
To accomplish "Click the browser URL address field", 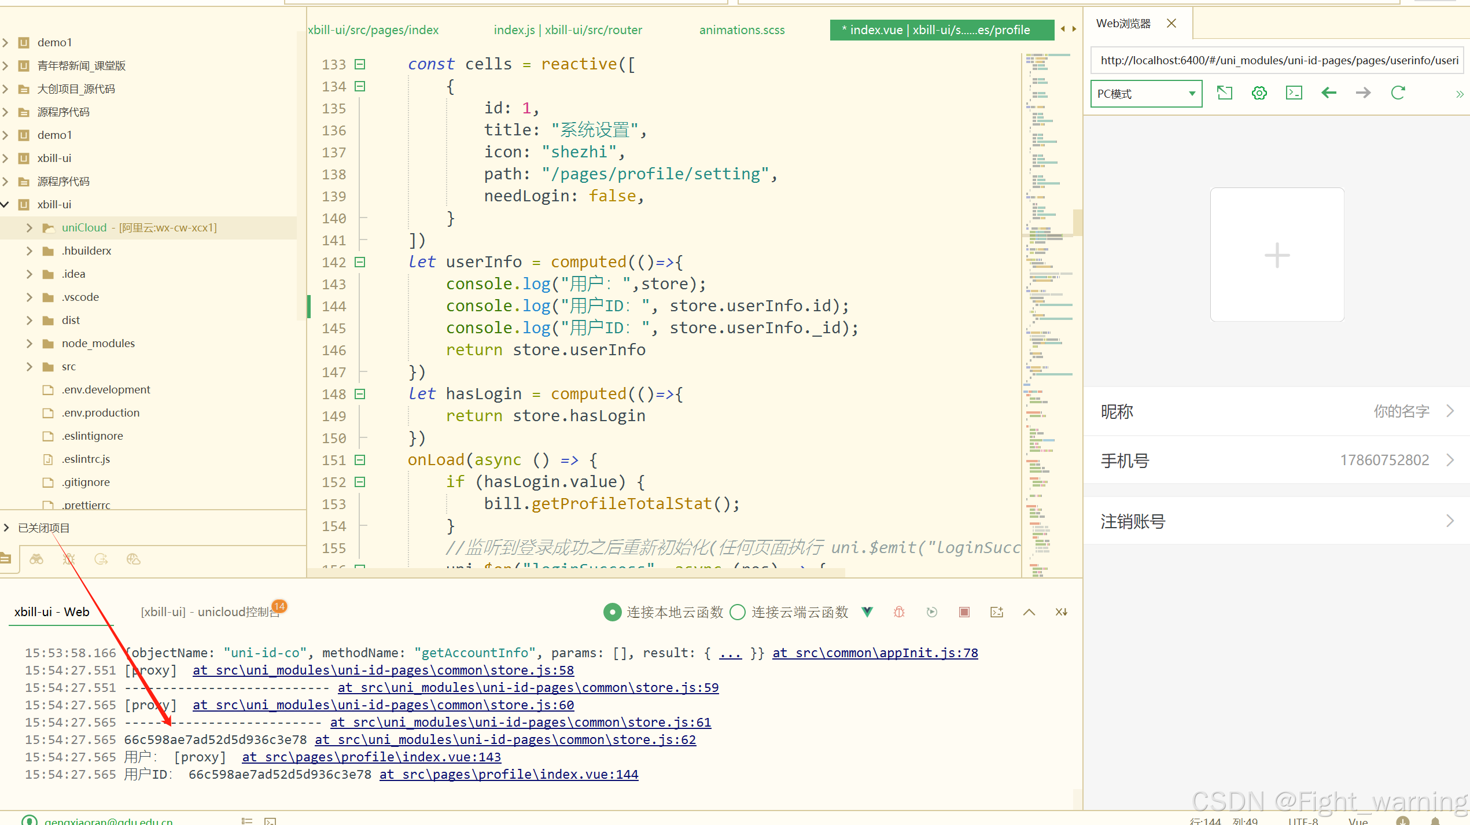I will [1276, 61].
